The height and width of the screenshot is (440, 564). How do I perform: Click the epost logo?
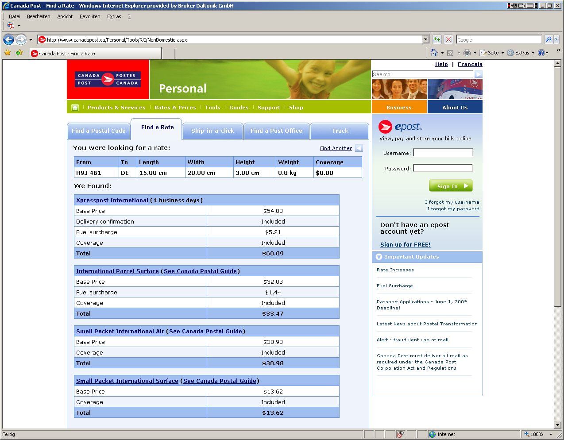400,127
